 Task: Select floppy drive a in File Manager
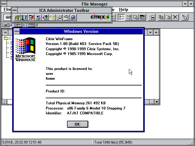pos(7,25)
